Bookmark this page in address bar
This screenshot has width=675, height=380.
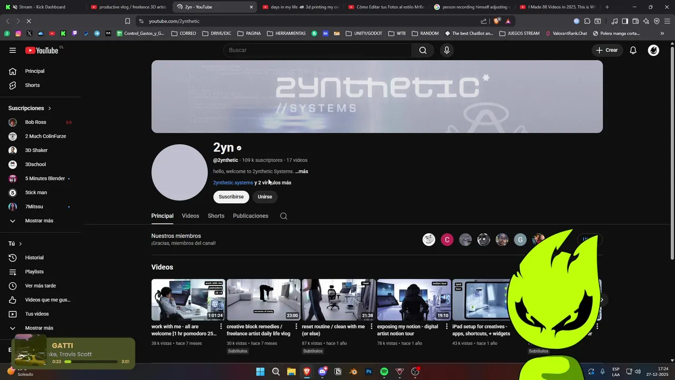tap(127, 21)
